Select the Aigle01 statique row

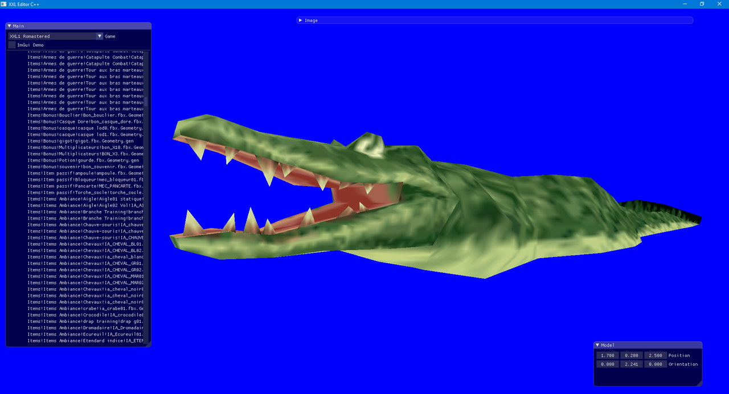point(85,199)
